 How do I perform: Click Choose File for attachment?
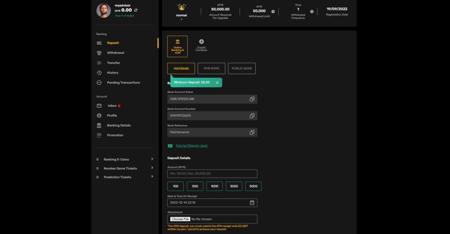[180, 219]
